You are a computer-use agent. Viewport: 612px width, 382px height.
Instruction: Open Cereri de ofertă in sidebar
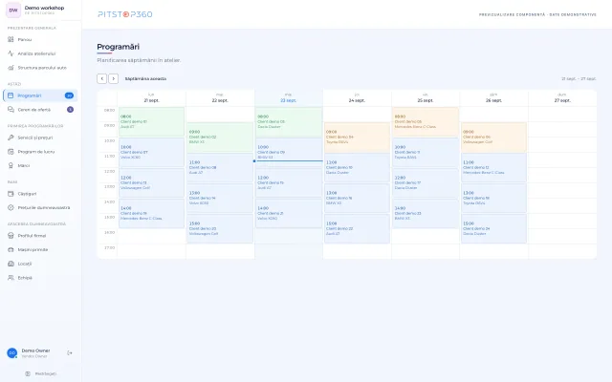(40, 110)
